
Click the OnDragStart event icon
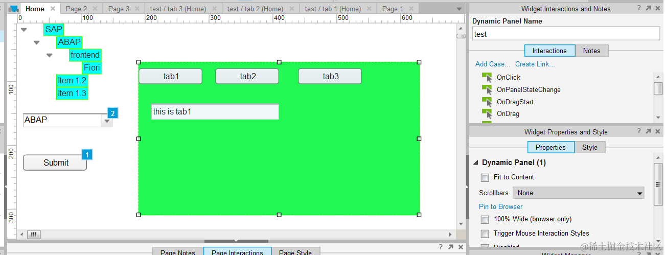pos(487,102)
